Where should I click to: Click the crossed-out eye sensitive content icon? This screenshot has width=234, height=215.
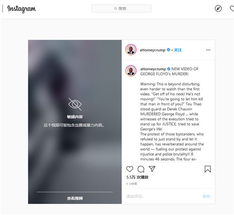75,104
